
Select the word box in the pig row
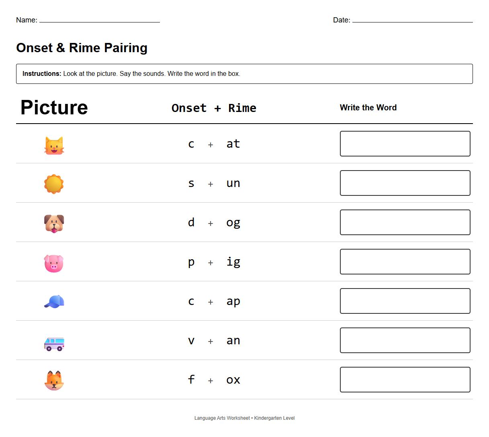[x=405, y=262]
